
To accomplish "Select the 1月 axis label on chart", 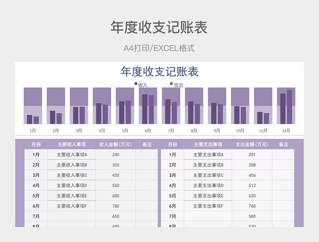I will (x=33, y=131).
